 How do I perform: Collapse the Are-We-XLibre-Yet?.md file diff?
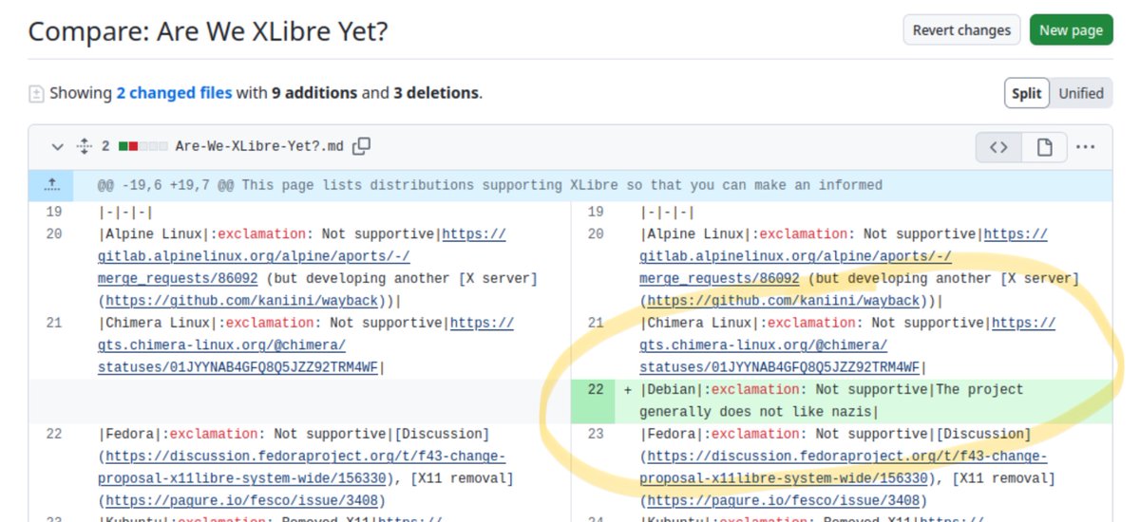(57, 147)
